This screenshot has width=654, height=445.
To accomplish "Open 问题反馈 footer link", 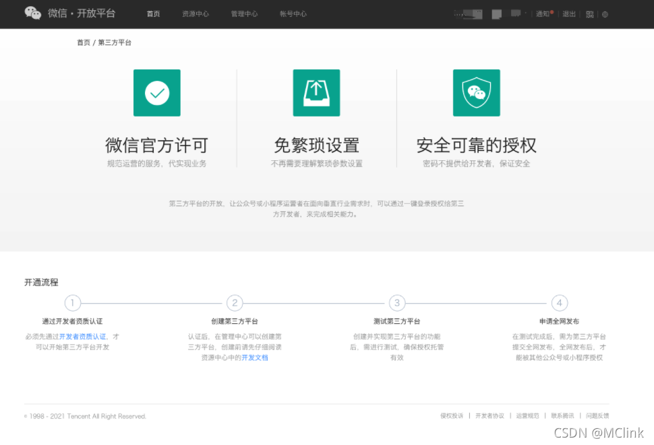I will point(597,415).
